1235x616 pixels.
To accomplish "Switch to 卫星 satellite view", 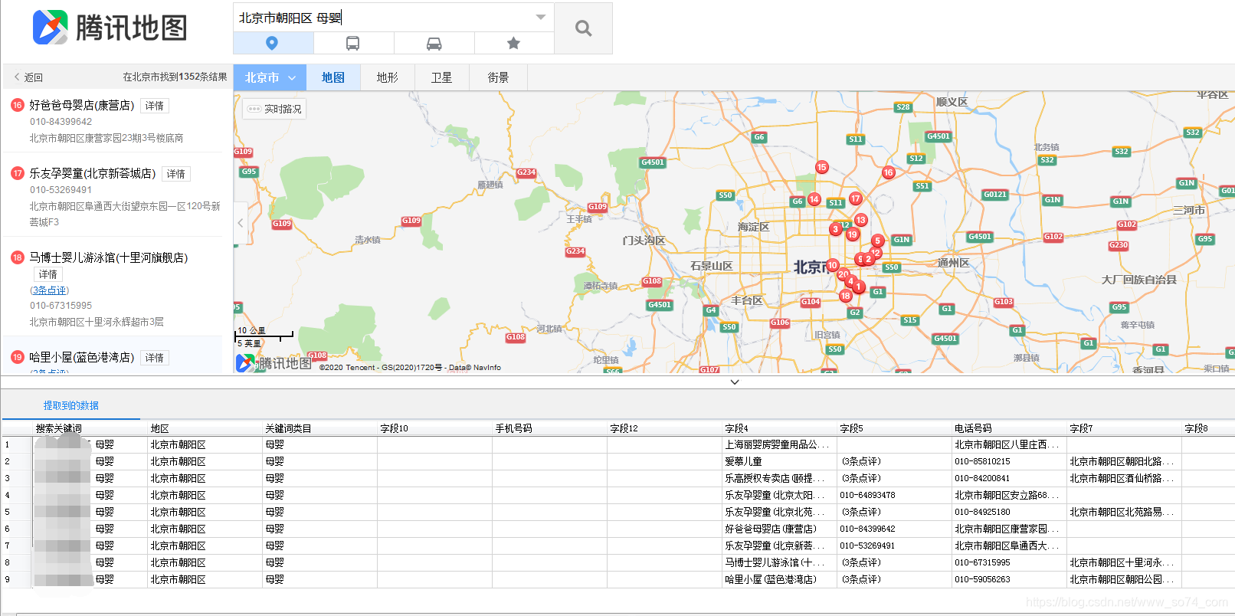I will pos(441,77).
